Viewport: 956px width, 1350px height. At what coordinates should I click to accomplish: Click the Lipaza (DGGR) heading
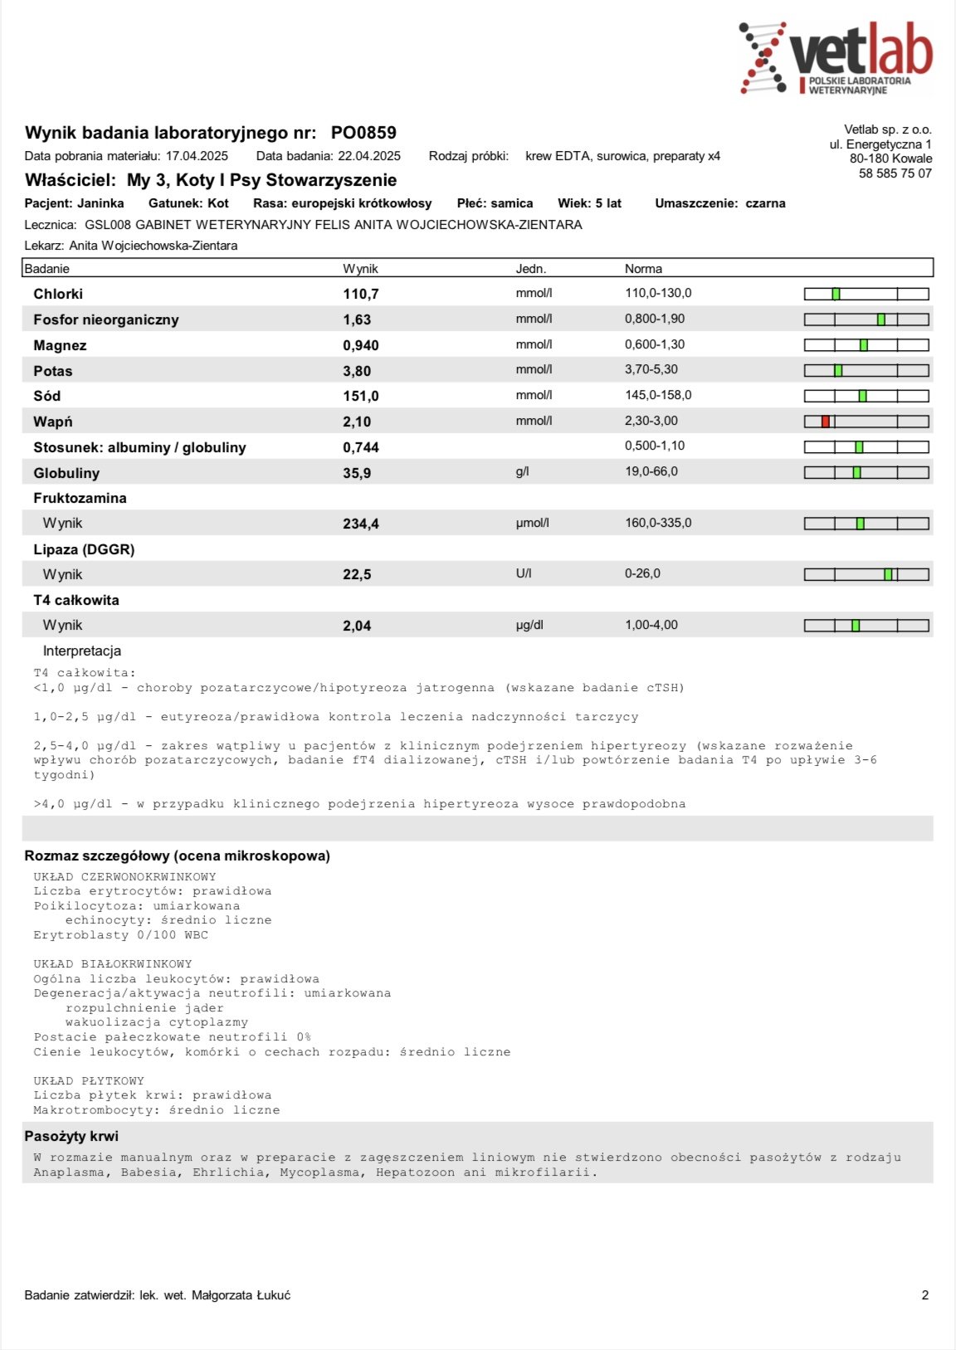click(84, 549)
